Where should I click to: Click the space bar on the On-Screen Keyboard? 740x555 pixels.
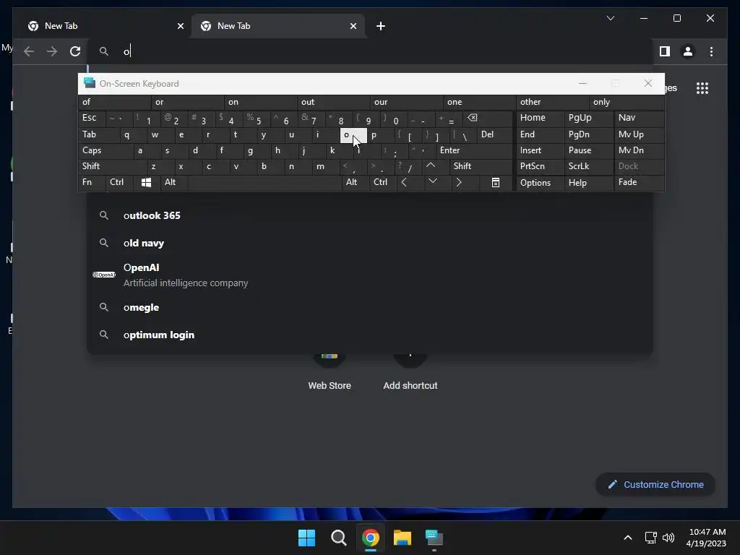(x=264, y=182)
